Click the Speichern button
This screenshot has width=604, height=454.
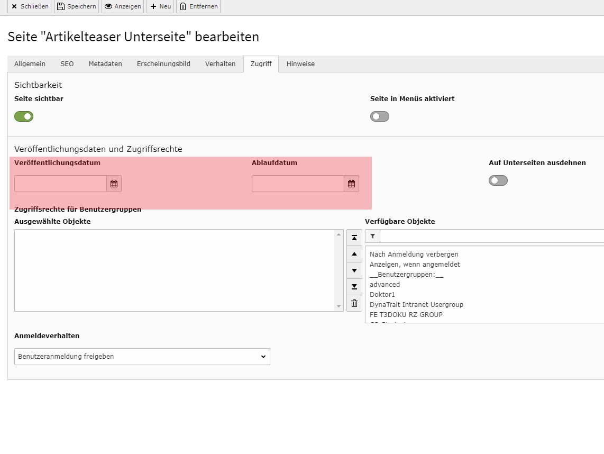coord(77,6)
